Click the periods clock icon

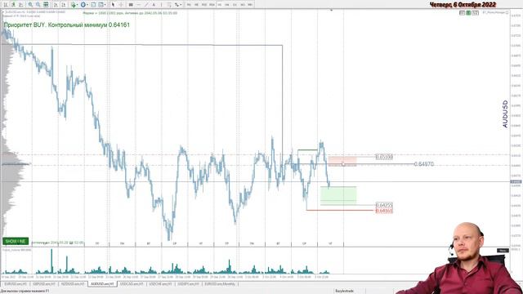[x=83, y=5]
